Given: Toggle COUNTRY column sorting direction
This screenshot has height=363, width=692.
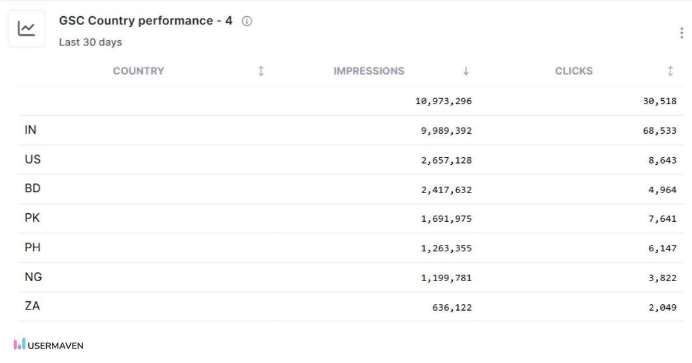Looking at the screenshot, I should click(x=261, y=70).
